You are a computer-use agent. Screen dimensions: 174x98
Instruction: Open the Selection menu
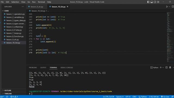[15, 2]
